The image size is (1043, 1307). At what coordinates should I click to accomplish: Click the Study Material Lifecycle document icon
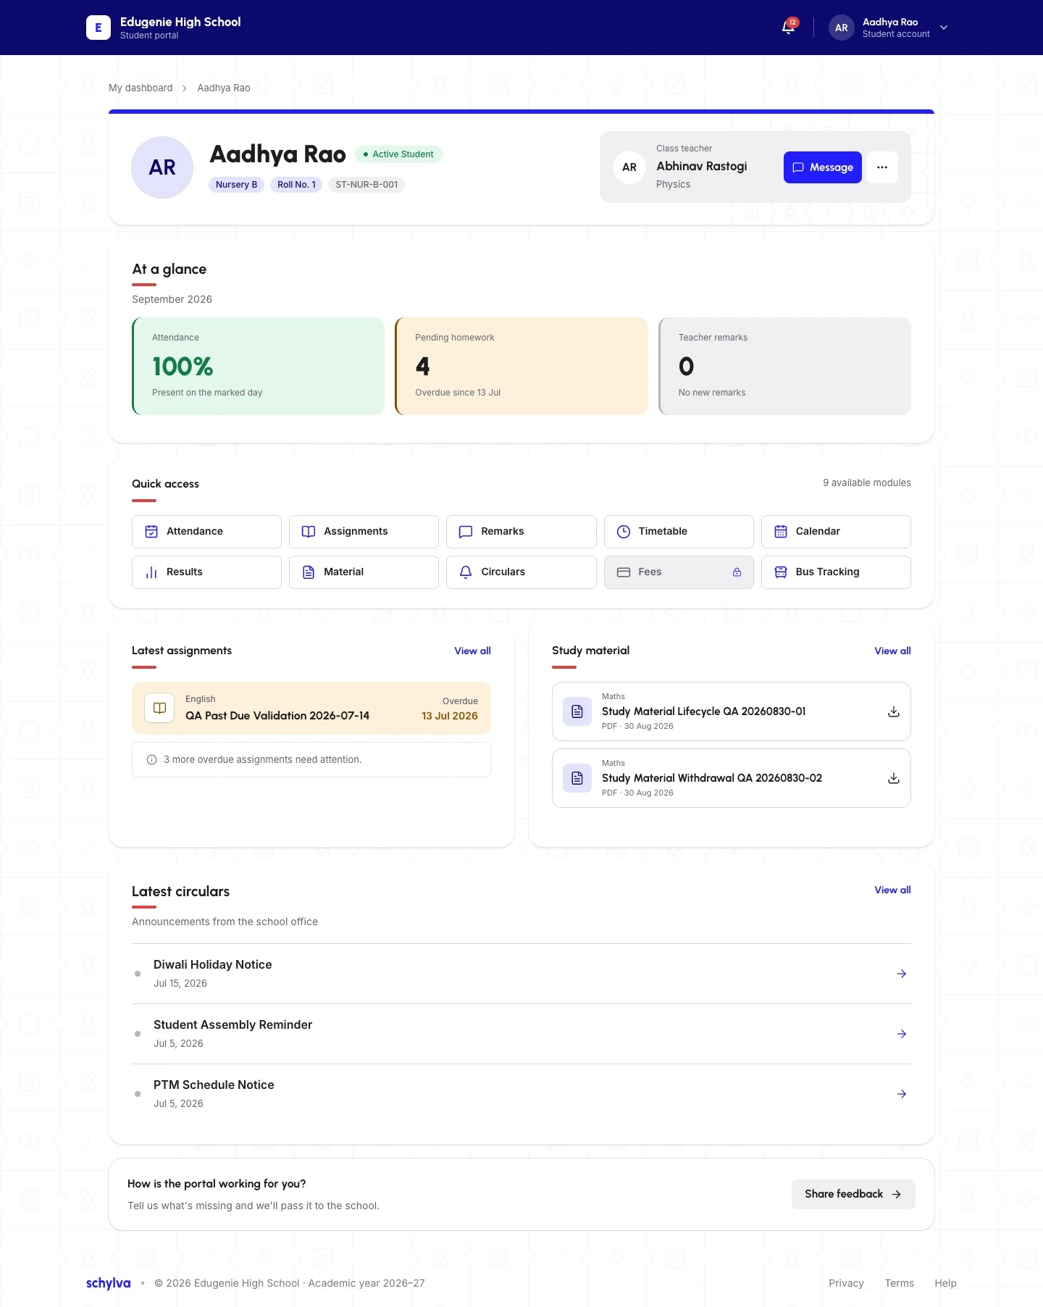(x=577, y=711)
